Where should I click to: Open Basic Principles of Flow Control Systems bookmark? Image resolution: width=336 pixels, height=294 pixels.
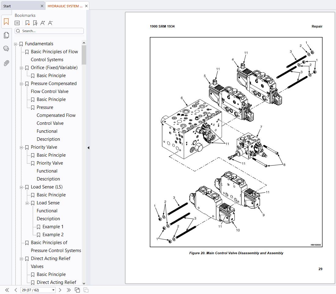54,56
